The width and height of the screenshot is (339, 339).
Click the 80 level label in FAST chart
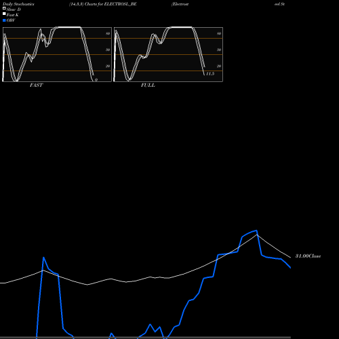click(108, 33)
